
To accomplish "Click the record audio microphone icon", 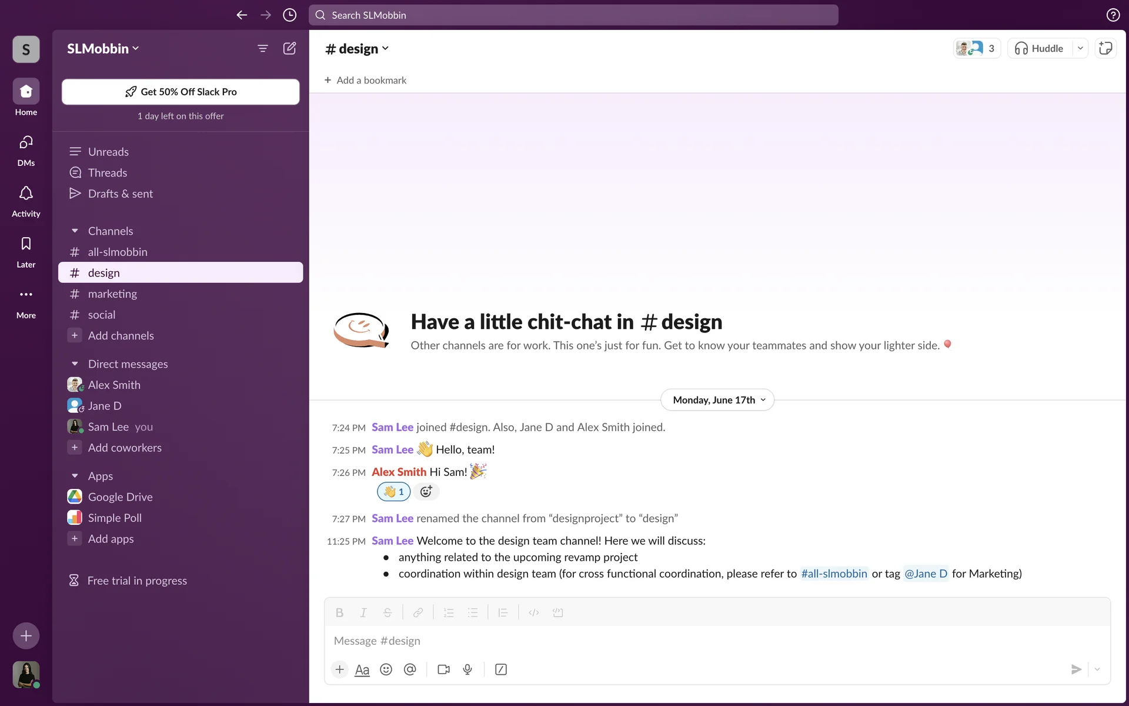I will pos(467,670).
